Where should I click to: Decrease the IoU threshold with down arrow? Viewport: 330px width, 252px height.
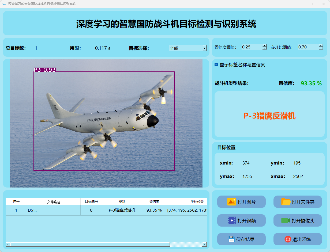click(x=321, y=48)
